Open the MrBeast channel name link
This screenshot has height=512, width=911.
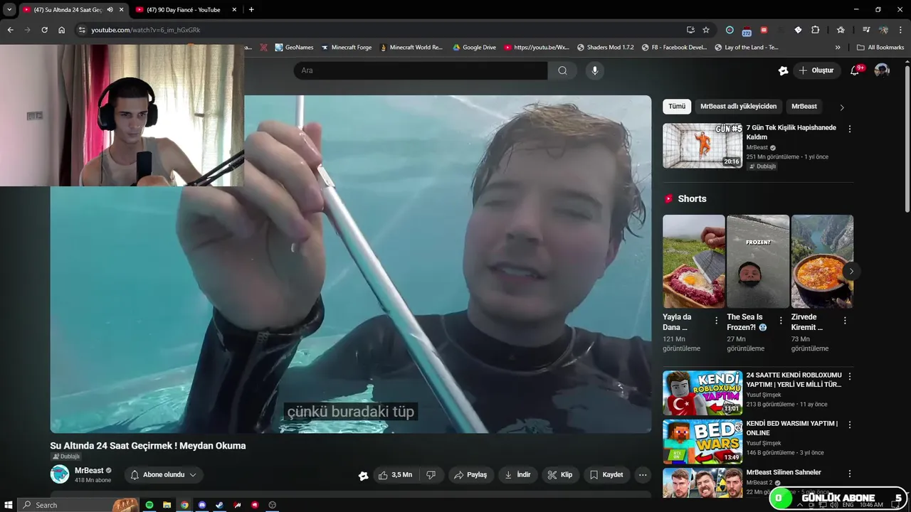(x=89, y=471)
